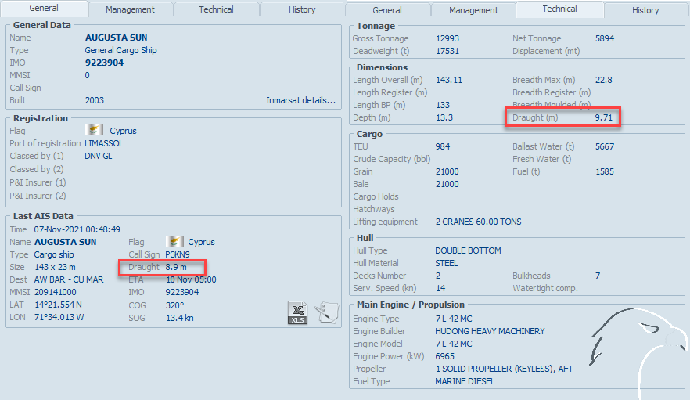Select AUGUSTA SUN name in Last AIS Data

coord(66,242)
